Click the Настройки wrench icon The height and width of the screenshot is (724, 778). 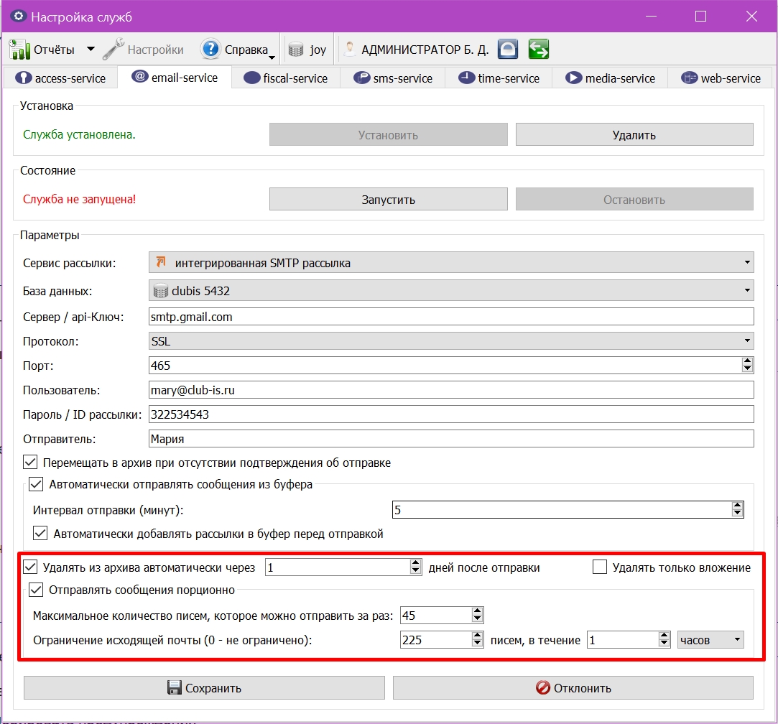(x=114, y=49)
